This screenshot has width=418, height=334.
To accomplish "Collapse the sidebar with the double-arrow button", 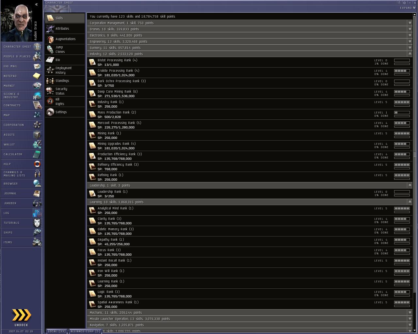I will (36, 5).
